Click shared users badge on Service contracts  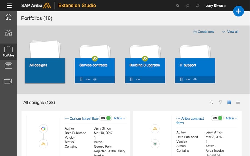(x=95, y=58)
